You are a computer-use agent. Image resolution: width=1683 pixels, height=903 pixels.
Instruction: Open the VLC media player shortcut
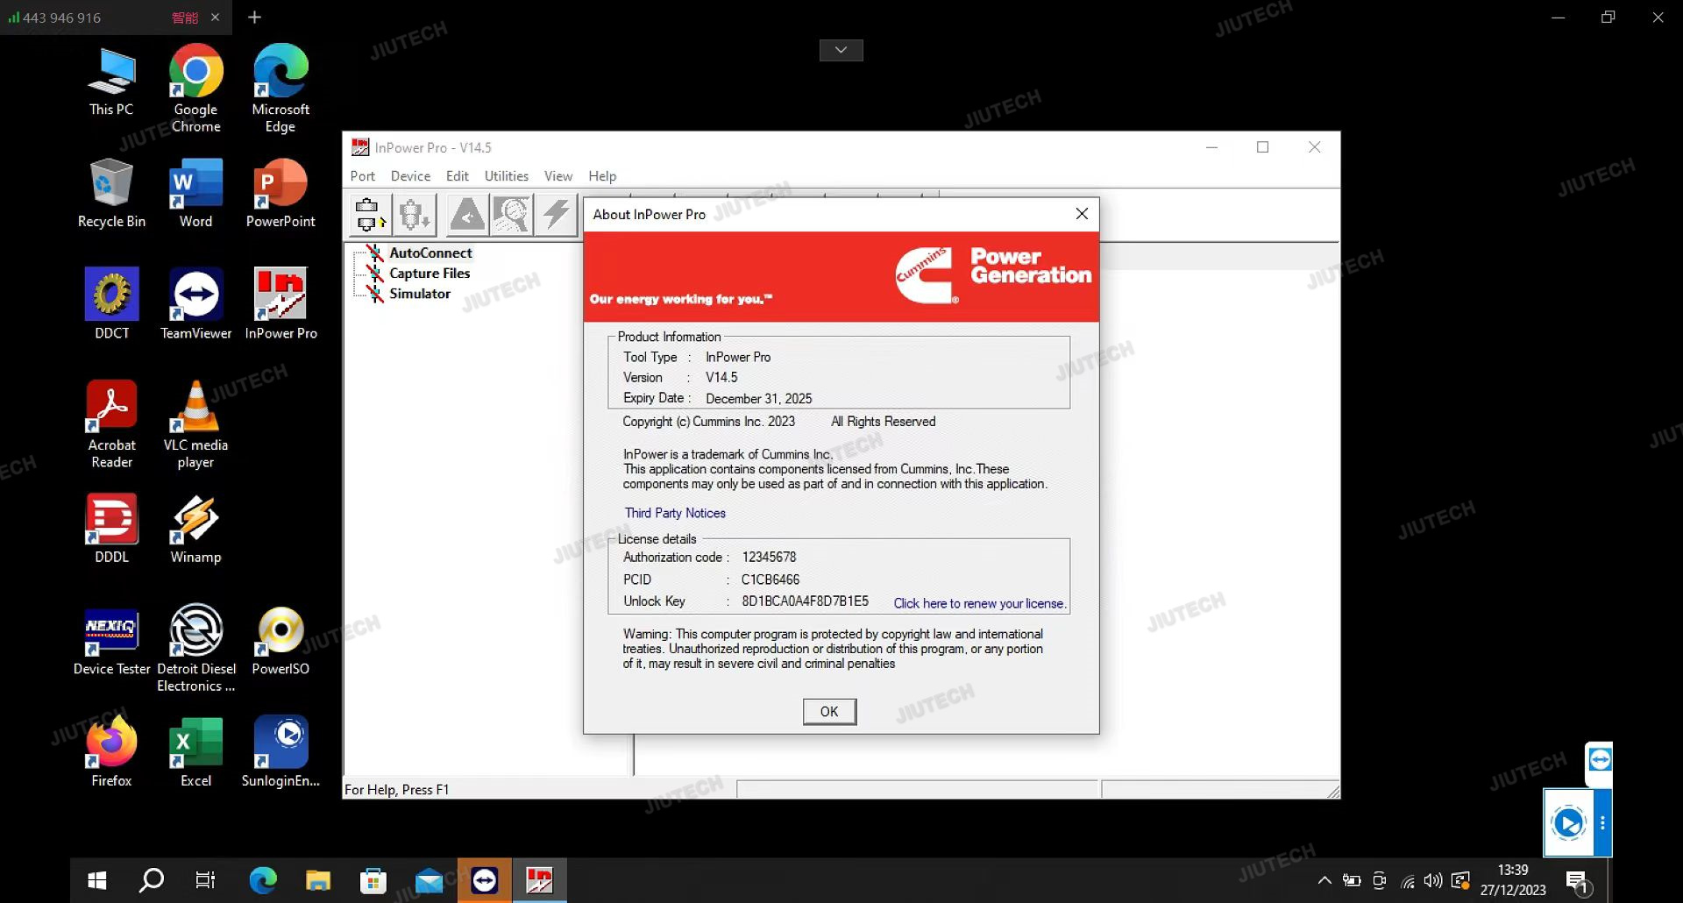point(195,425)
